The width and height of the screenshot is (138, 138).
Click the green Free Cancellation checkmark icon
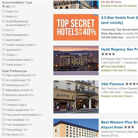[x=102, y=67]
